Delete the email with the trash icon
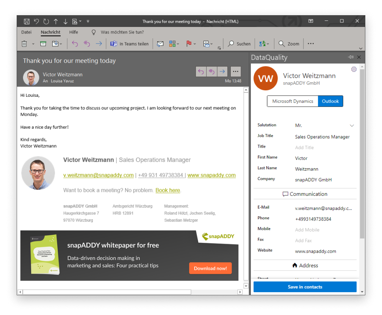382x315 pixels. click(x=23, y=44)
